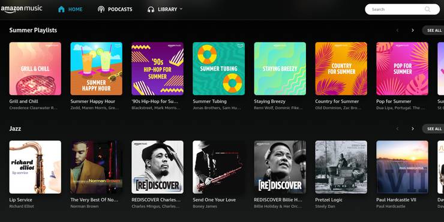Show previous Jazz albums with left arrow
This screenshot has width=444, height=222.
coord(397,129)
